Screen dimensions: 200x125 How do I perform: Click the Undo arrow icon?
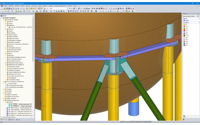click(x=21, y=9)
